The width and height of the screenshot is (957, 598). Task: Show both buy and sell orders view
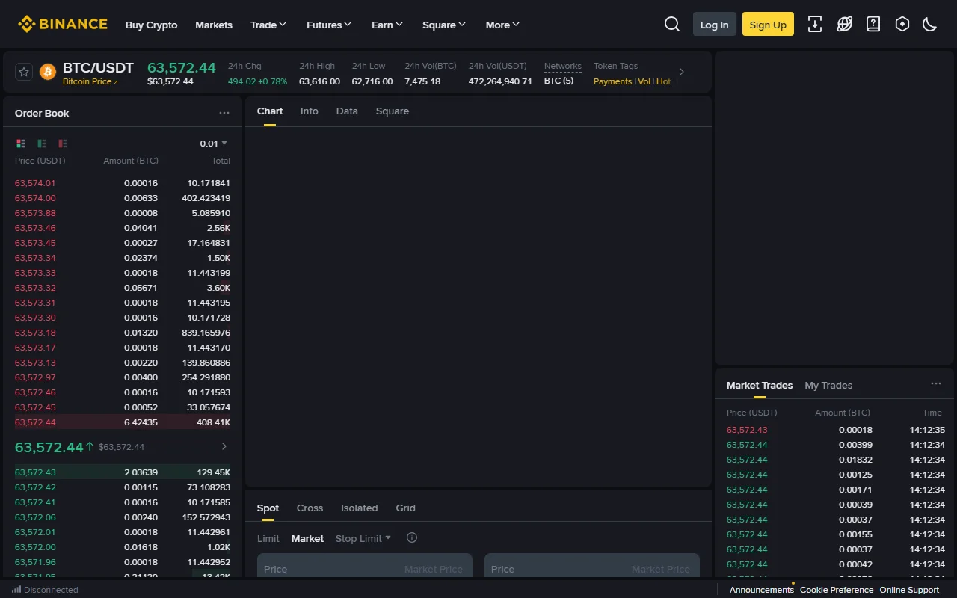click(21, 144)
